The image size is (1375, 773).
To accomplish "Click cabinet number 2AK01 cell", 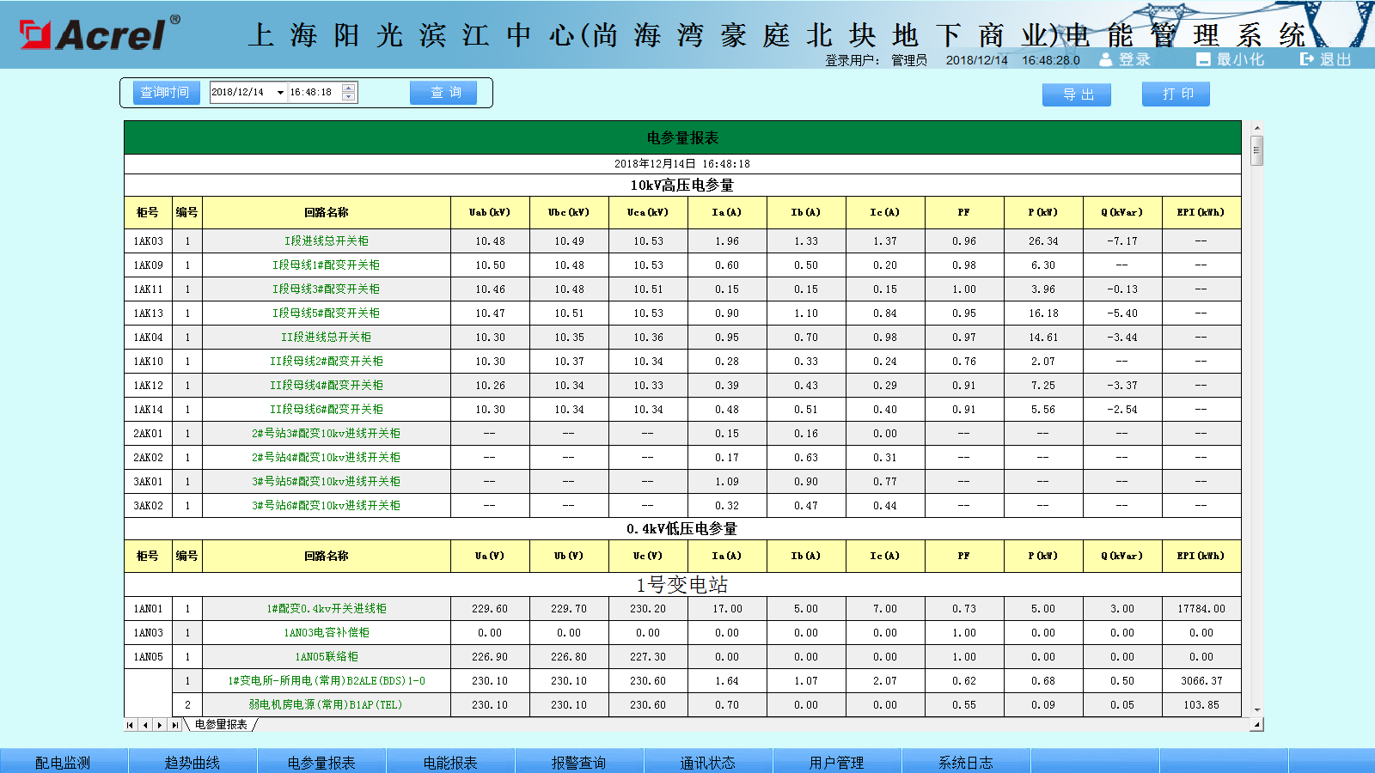I will 148,434.
